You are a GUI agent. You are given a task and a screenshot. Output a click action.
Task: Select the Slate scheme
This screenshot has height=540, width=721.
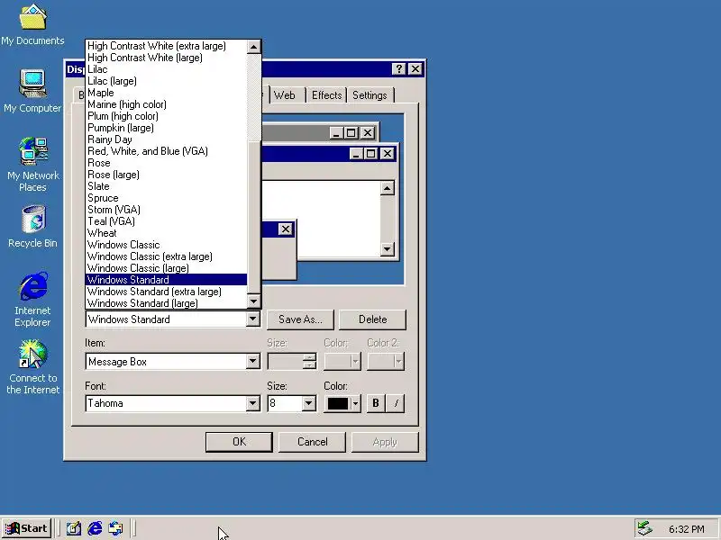(166, 186)
